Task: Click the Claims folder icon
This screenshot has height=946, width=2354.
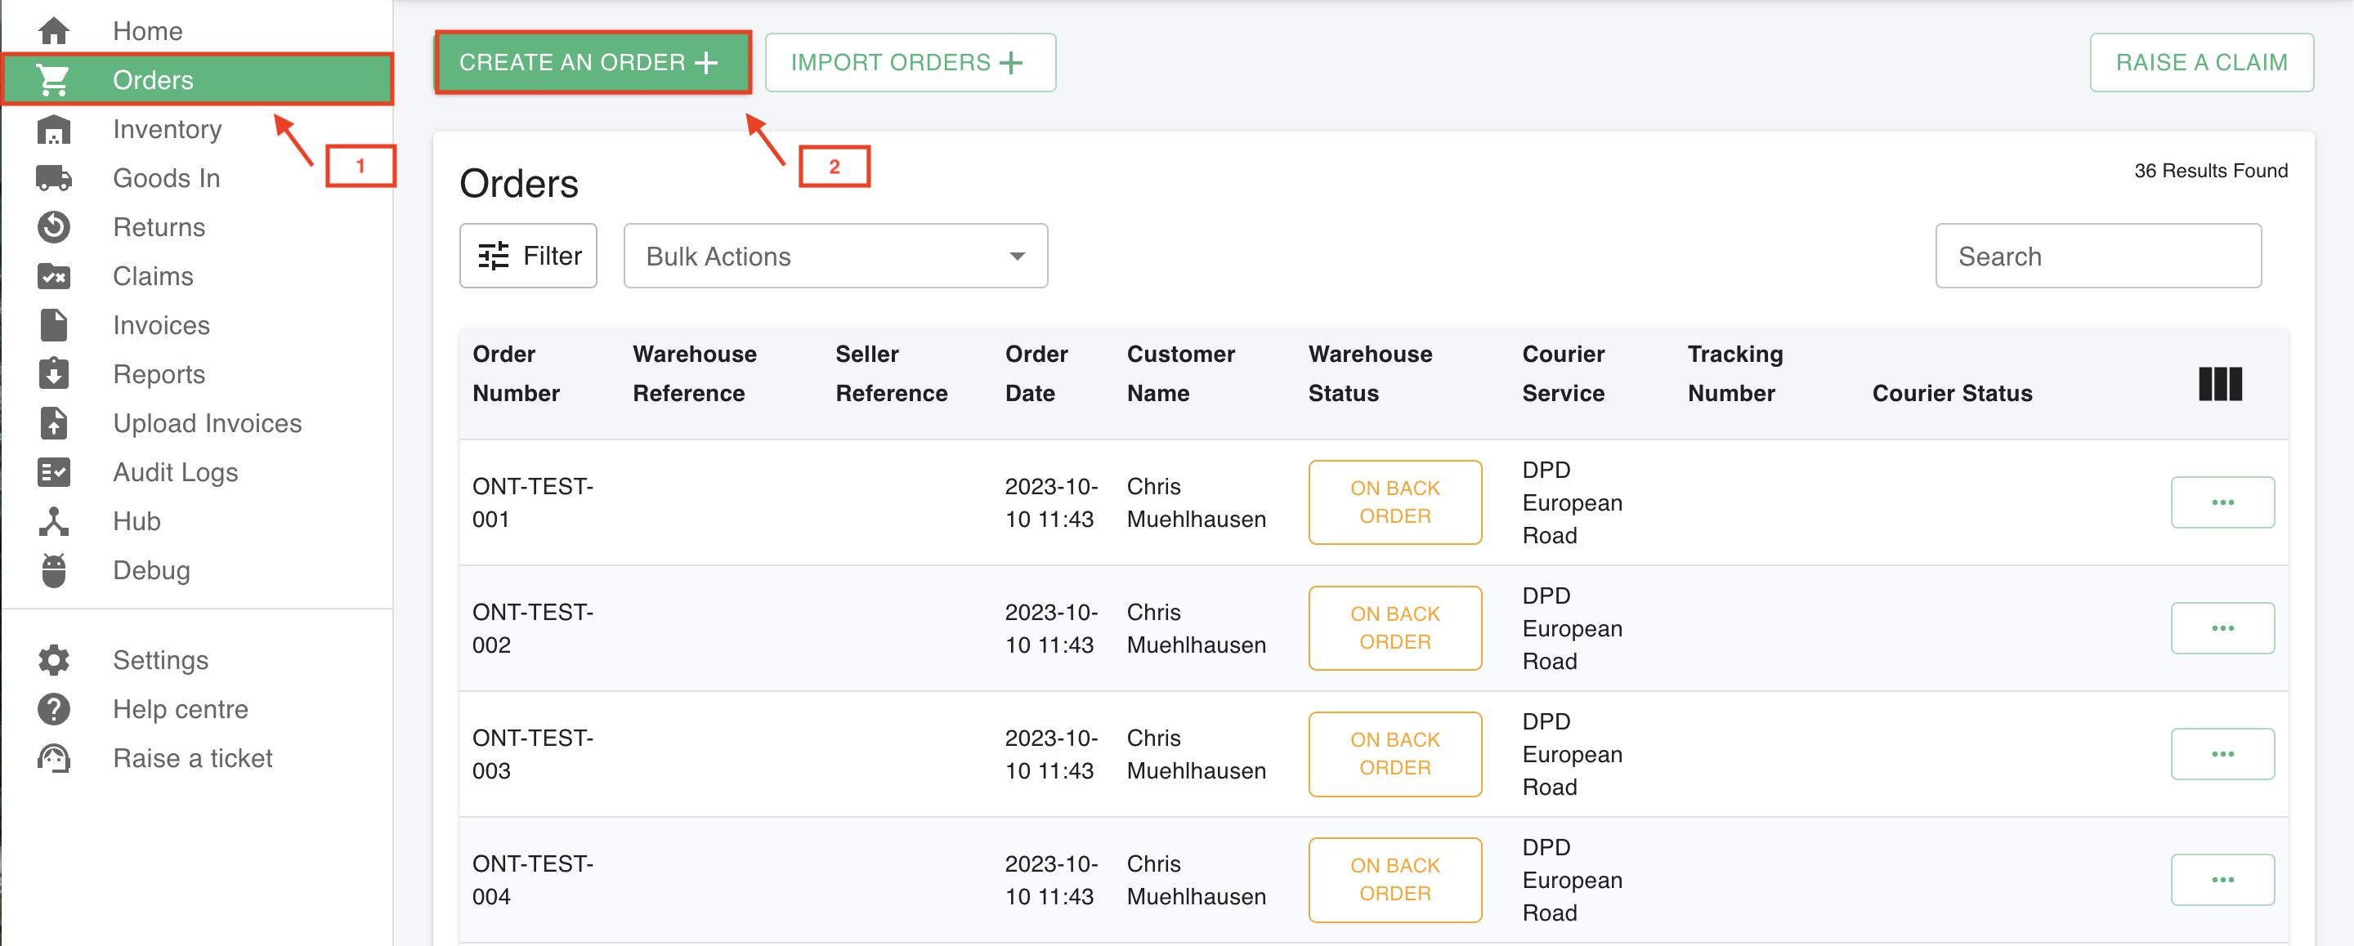Action: 54,276
